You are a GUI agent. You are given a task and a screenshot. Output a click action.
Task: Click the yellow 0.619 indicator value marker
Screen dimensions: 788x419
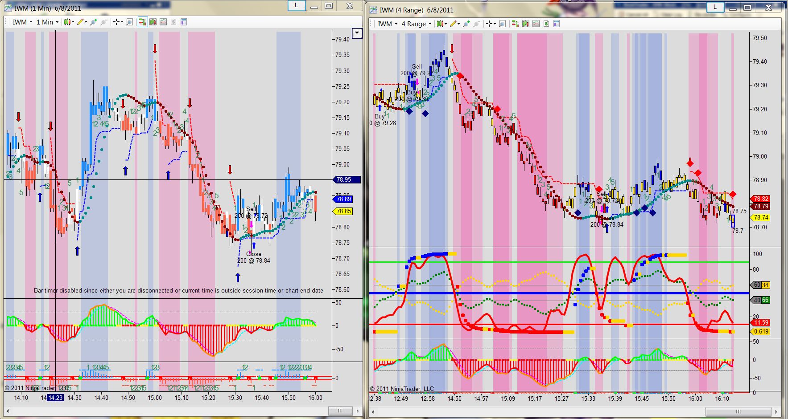761,332
